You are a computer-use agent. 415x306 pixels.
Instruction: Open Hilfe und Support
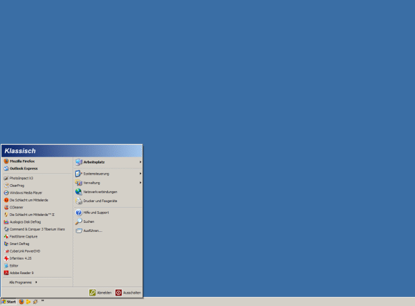pyautogui.click(x=96, y=213)
